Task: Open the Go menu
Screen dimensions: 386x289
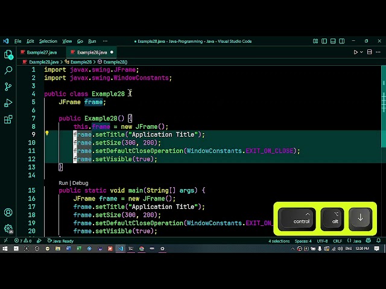Action: pos(80,41)
